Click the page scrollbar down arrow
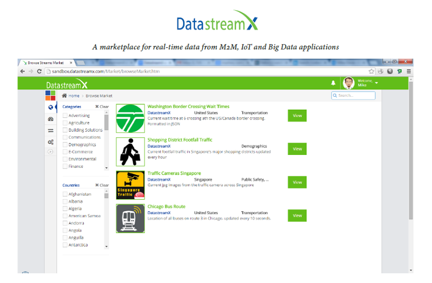432x283 pixels. [x=411, y=271]
